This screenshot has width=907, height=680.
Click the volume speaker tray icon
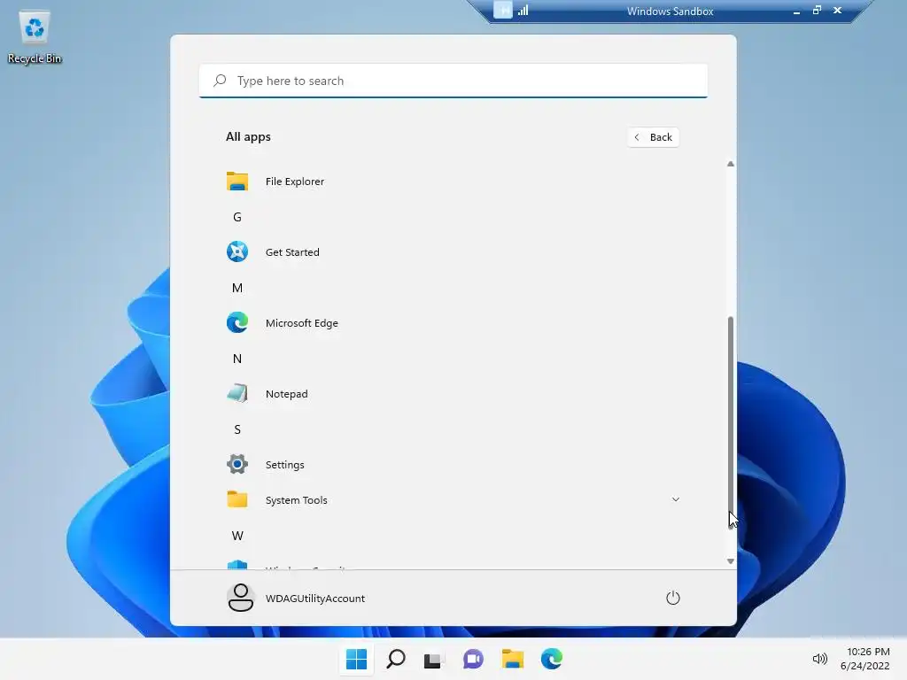819,659
